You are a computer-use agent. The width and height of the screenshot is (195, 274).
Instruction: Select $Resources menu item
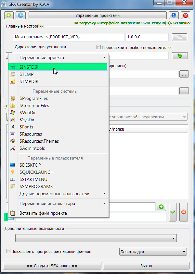[58, 134]
